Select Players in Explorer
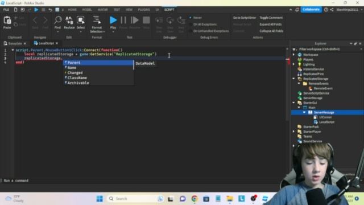Screen dimensions: 364x205 click(308, 59)
